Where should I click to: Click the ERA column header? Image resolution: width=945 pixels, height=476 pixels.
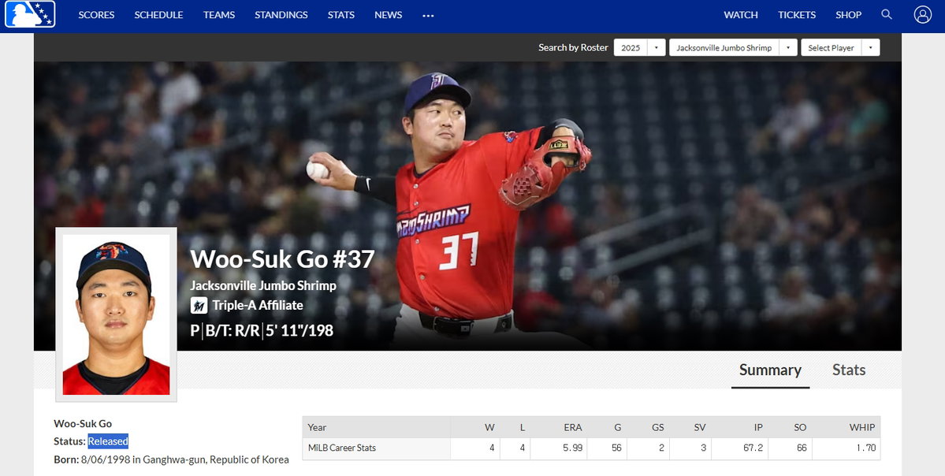[x=572, y=427]
